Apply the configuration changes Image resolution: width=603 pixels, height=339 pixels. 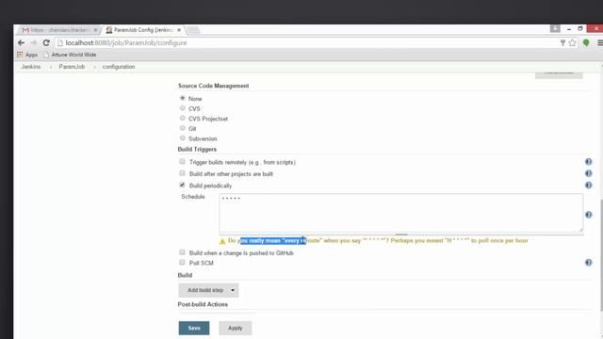(x=235, y=329)
